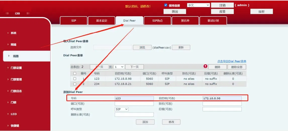Click the 浏览 file browse button
Viewport: 288px width, 131px height.
[142, 47]
